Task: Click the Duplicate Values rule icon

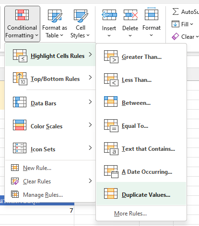Action: [111, 193]
